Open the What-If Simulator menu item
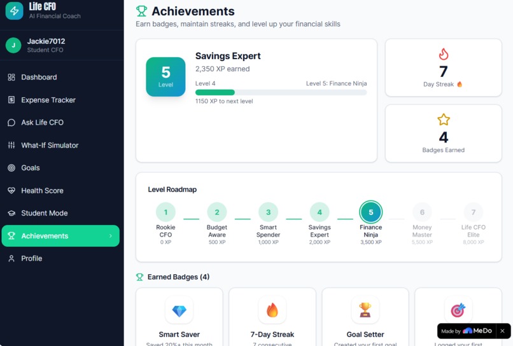 (60, 145)
